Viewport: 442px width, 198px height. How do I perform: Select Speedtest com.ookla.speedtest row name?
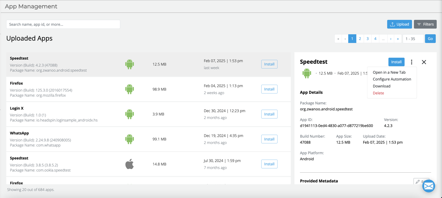(19, 158)
